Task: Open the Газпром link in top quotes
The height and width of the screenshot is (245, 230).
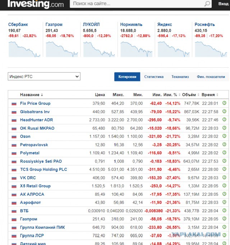Action: pos(54,24)
